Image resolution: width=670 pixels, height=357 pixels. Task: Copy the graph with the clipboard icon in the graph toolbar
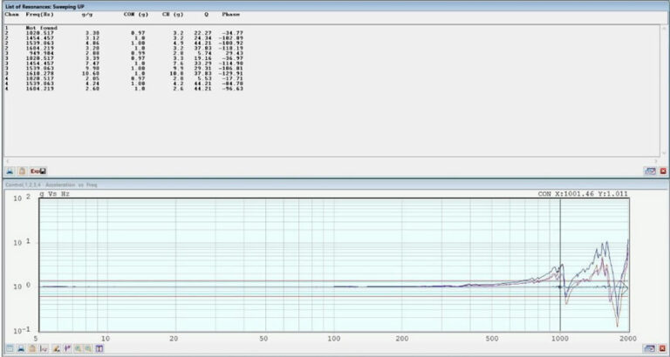[32, 348]
